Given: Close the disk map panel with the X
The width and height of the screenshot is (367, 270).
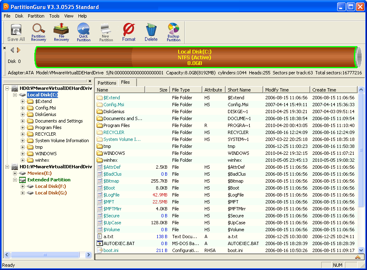Looking at the screenshot, I should pyautogui.click(x=4, y=48).
